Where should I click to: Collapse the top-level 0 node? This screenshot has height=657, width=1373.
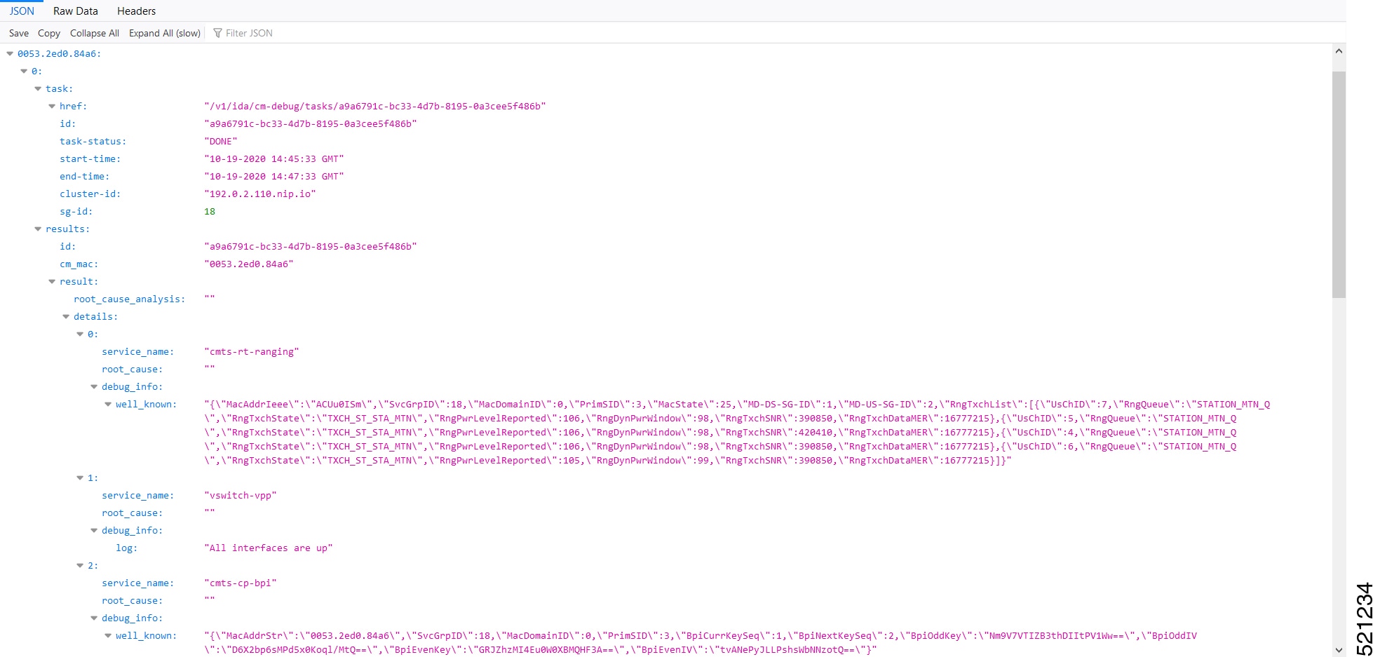coord(24,71)
